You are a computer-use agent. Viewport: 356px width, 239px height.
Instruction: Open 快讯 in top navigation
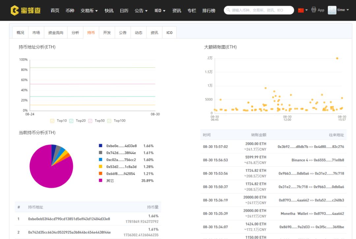click(109, 11)
